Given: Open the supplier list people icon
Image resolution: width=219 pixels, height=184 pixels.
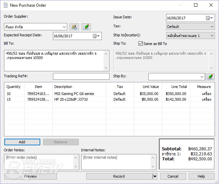Looking at the screenshot, I should 74,27.
